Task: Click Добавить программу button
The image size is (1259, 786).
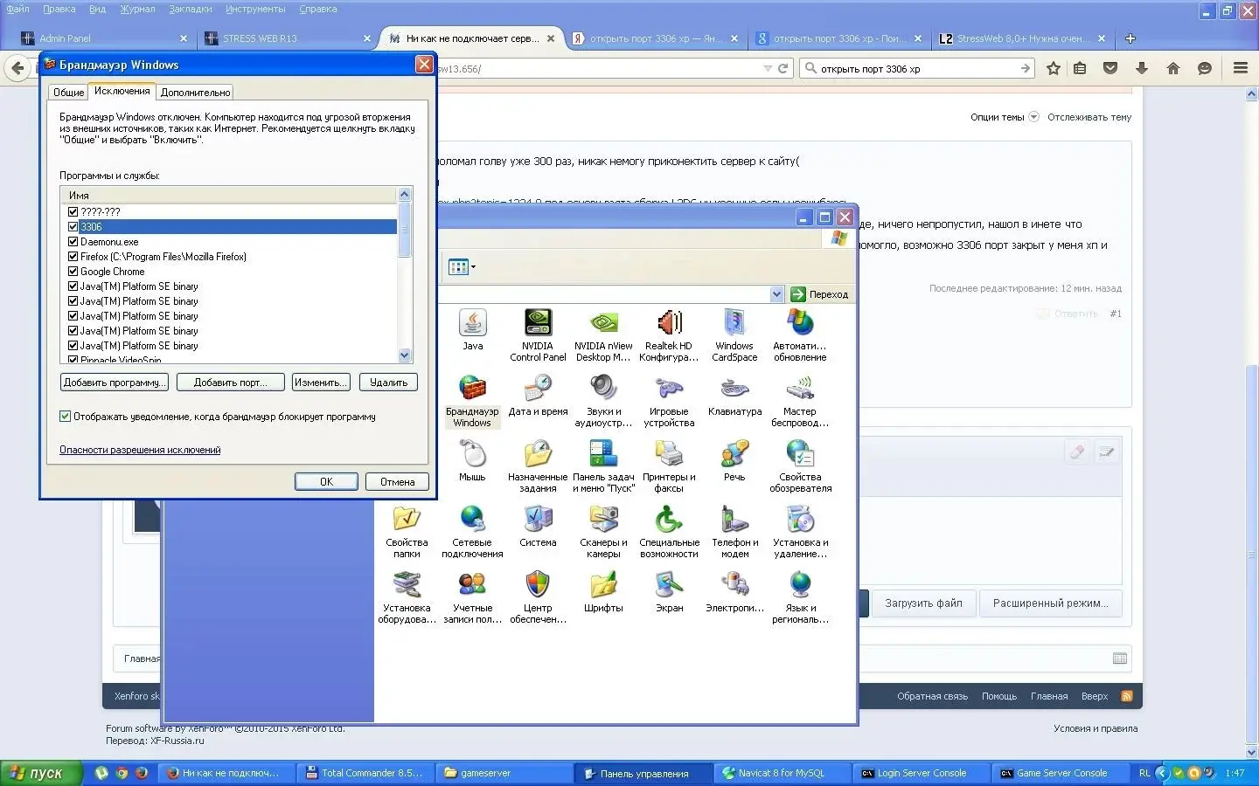Action: pyautogui.click(x=114, y=383)
